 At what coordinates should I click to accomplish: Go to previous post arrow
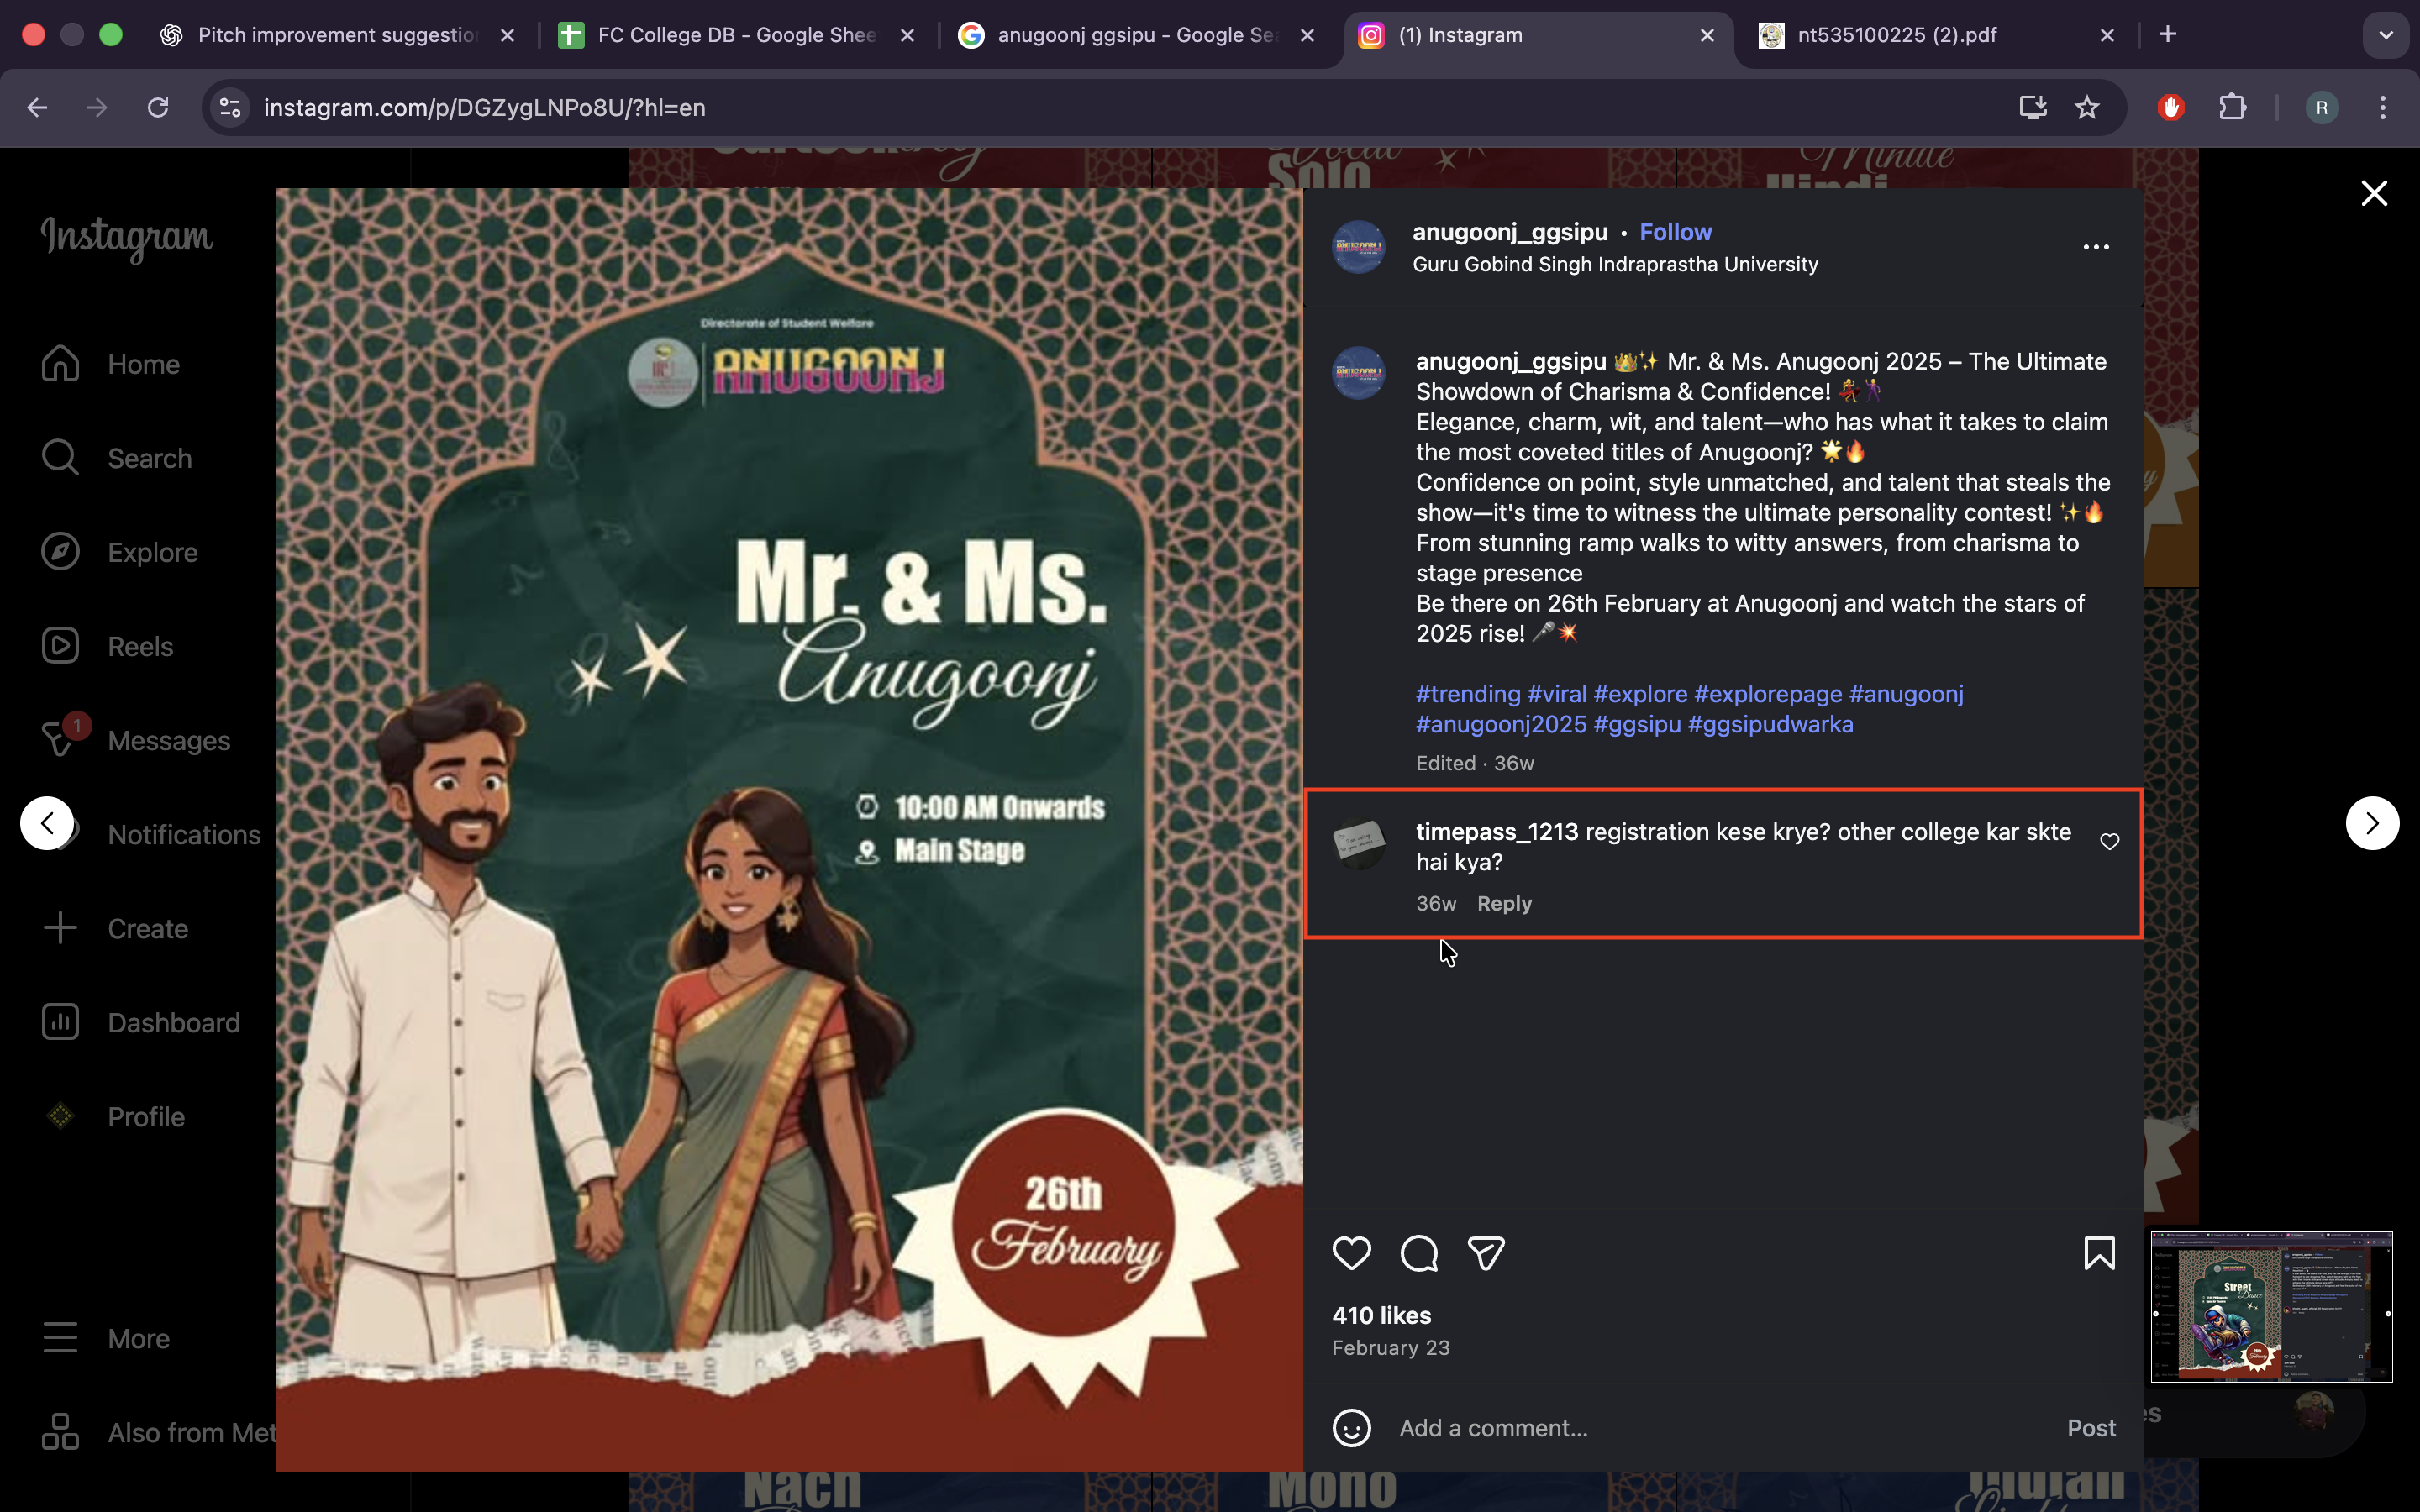click(47, 823)
